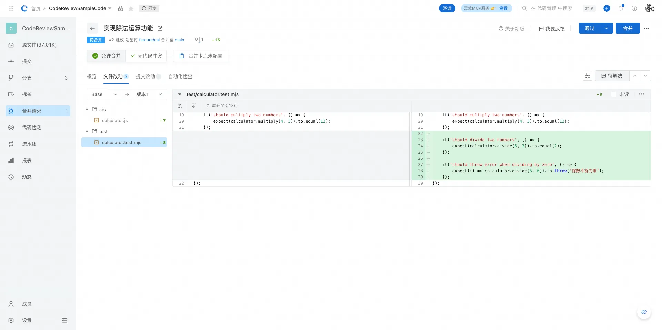Click the 允许合并 status indicator

tap(106, 56)
